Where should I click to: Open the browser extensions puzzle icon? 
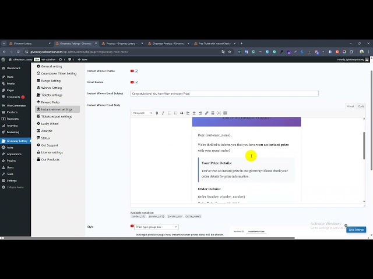coord(351,52)
